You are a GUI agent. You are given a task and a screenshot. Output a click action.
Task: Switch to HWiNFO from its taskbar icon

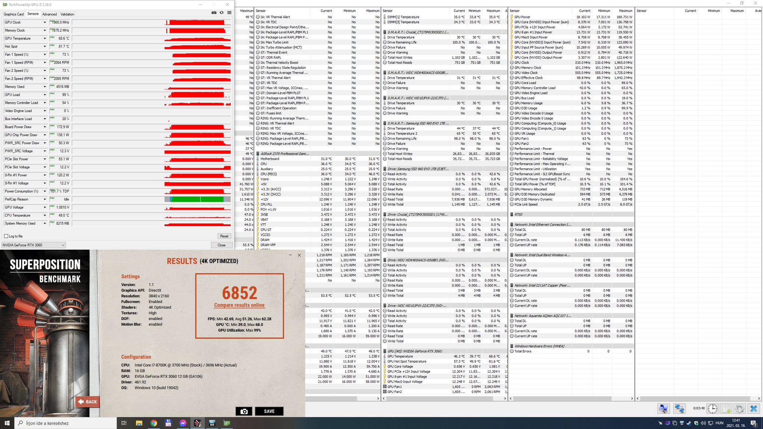tap(212, 423)
